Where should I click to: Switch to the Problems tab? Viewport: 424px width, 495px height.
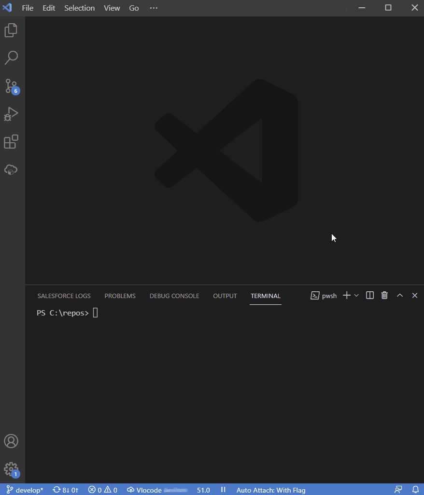click(x=120, y=296)
